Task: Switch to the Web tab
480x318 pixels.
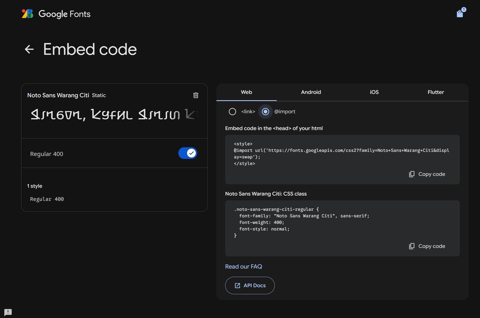Action: 246,92
